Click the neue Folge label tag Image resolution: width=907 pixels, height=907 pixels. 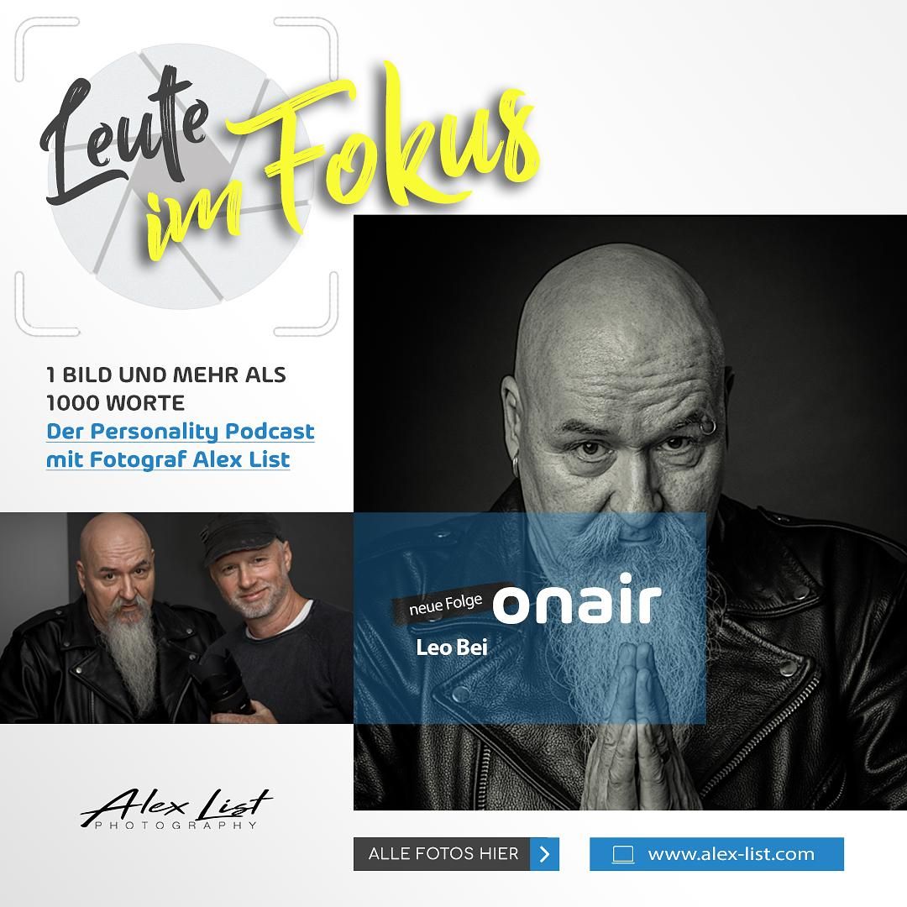[446, 605]
